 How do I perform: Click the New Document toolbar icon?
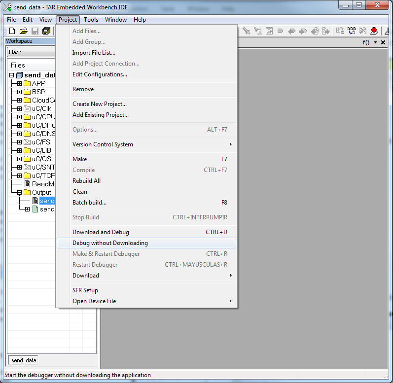[x=11, y=31]
